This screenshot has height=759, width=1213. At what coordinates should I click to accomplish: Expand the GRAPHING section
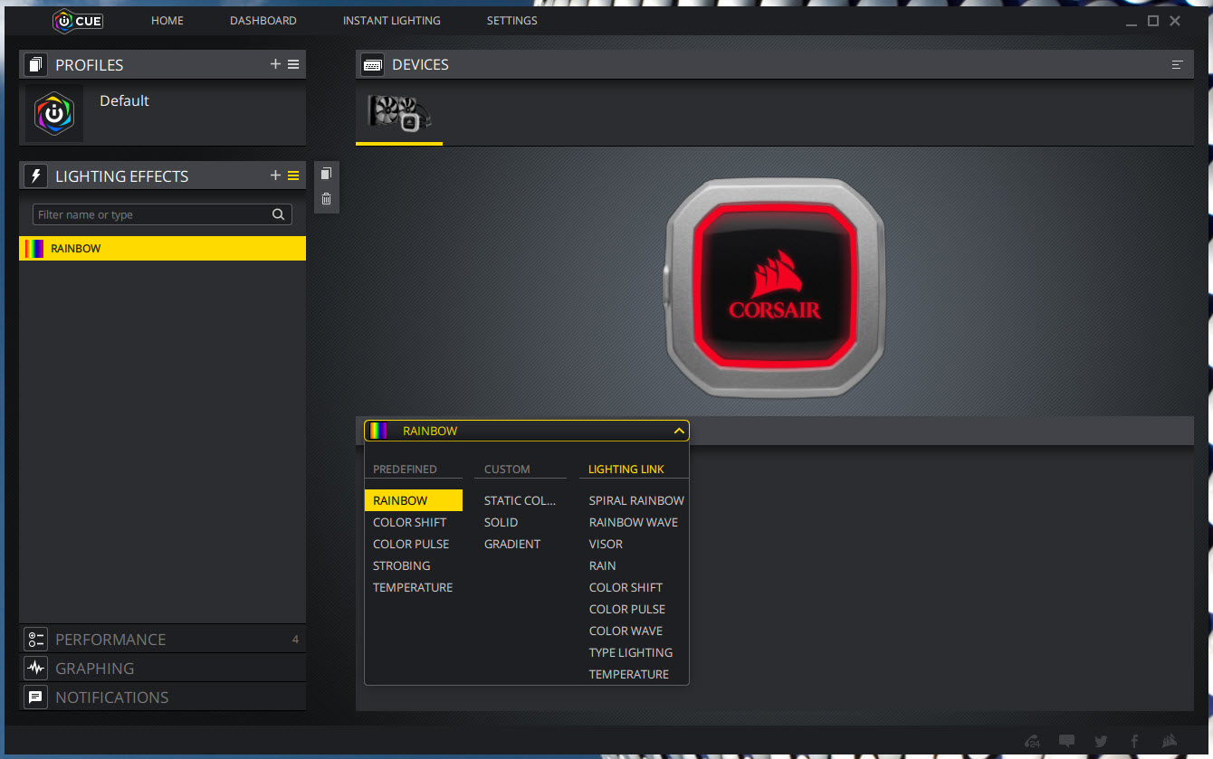point(162,668)
